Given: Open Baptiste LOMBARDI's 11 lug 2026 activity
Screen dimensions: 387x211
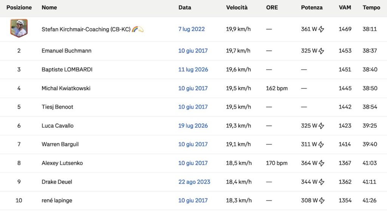Looking at the screenshot, I should click(193, 69).
